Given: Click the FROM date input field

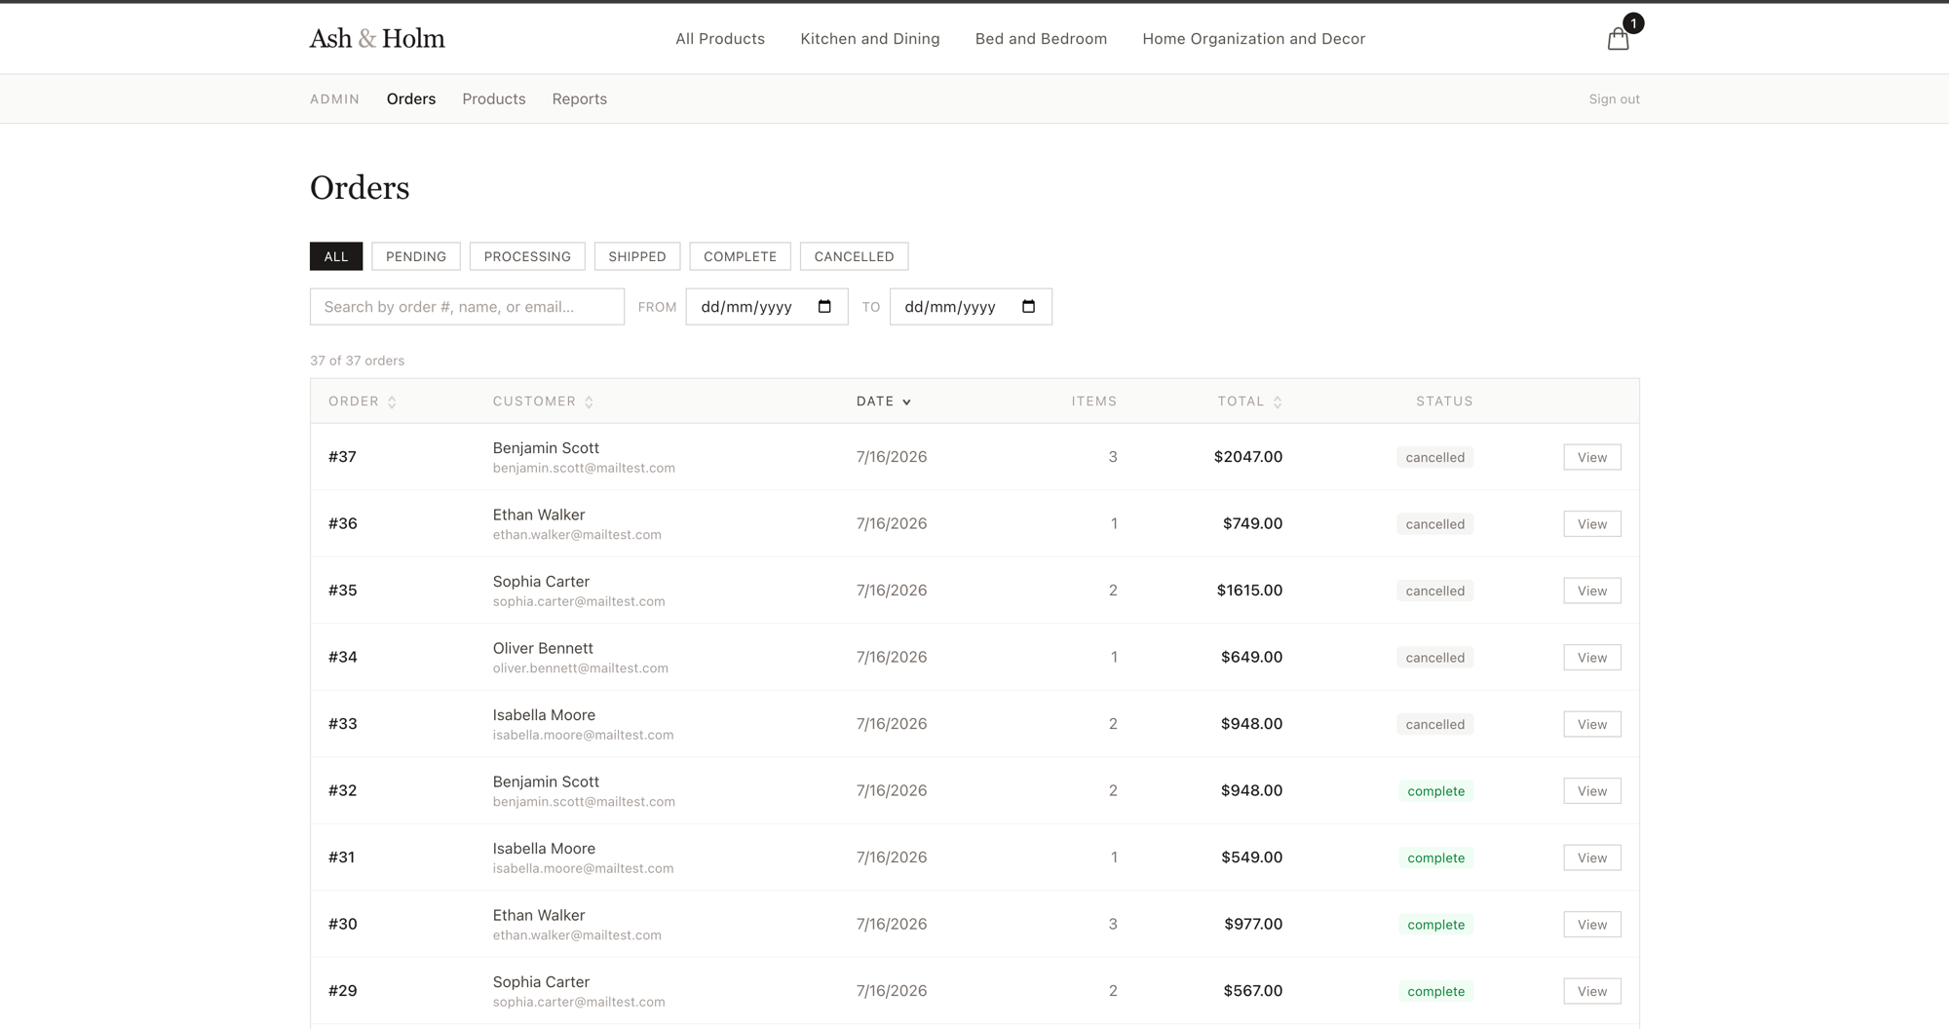Looking at the screenshot, I should click(767, 306).
